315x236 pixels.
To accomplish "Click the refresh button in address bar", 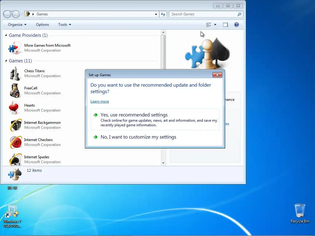I will (x=163, y=14).
